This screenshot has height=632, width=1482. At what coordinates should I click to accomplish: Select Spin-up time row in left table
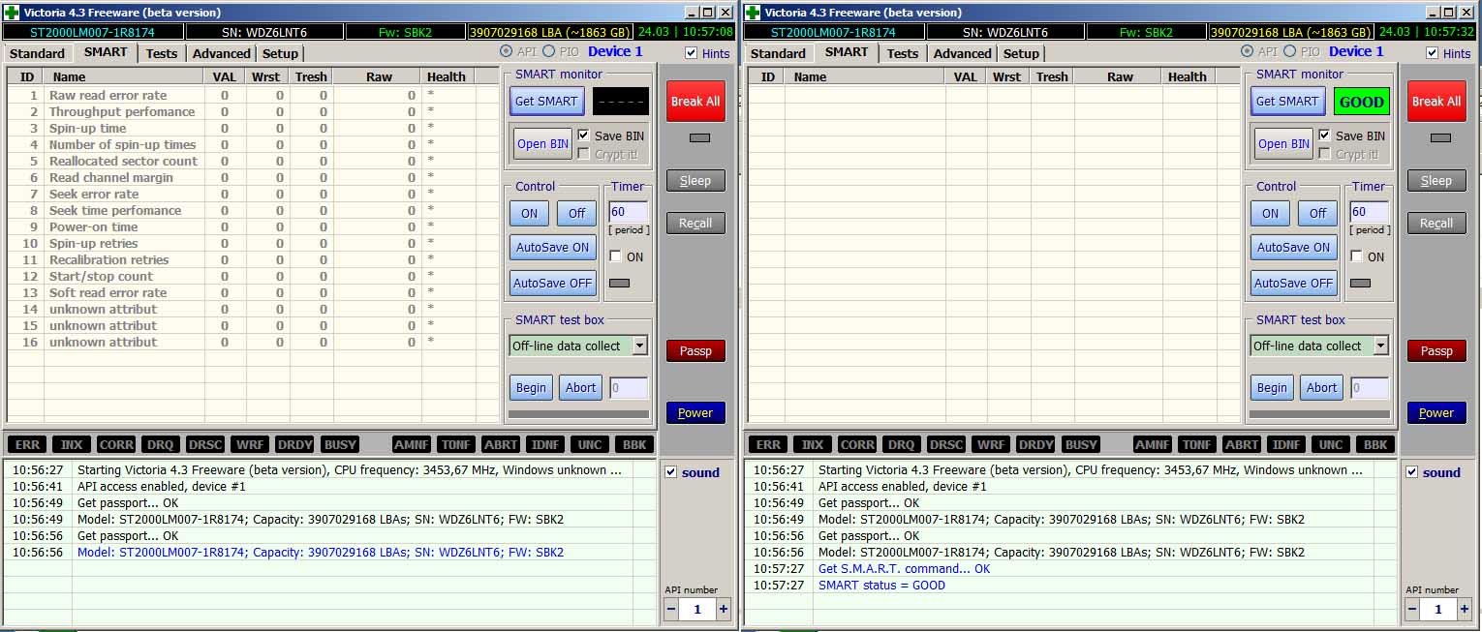254,128
